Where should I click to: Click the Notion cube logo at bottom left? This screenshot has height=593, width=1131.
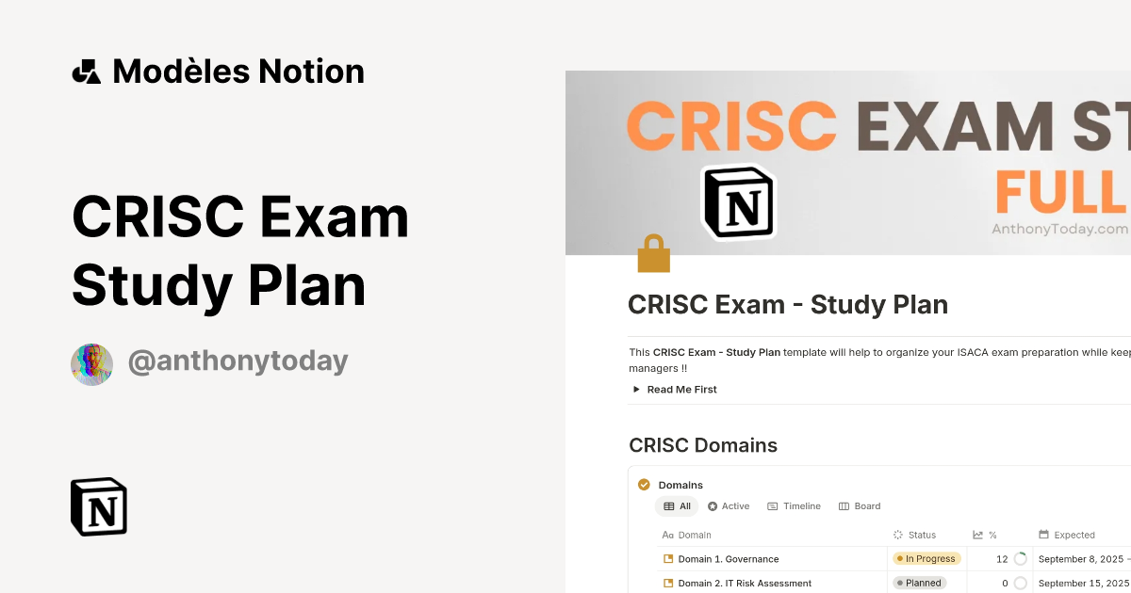coord(99,506)
